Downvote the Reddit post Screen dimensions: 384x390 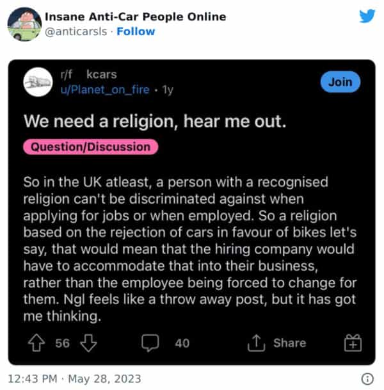pyautogui.click(x=88, y=343)
